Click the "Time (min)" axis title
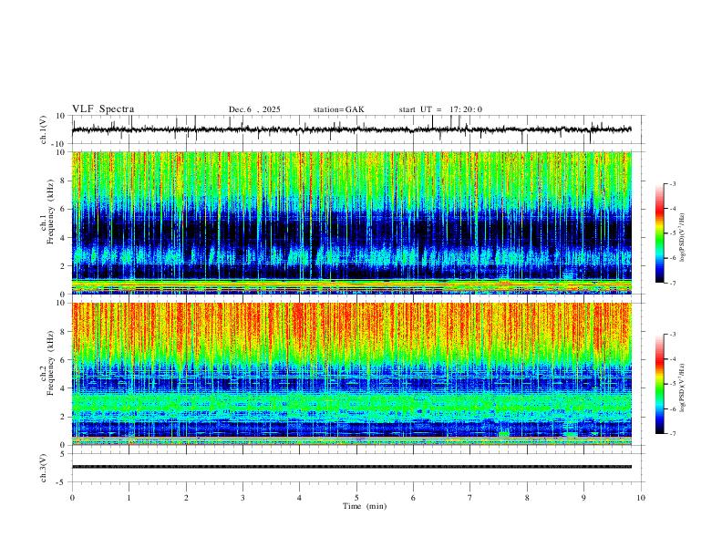 tap(365, 506)
